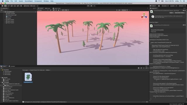The width and height of the screenshot is (187, 105).
Task: Open the Collab dropdown
Action: click(x=153, y=6)
